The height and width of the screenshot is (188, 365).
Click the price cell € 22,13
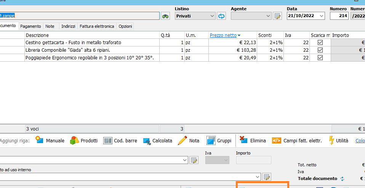tap(233, 43)
